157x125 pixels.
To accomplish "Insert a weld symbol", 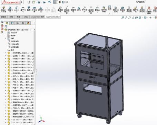I will point(73,10).
